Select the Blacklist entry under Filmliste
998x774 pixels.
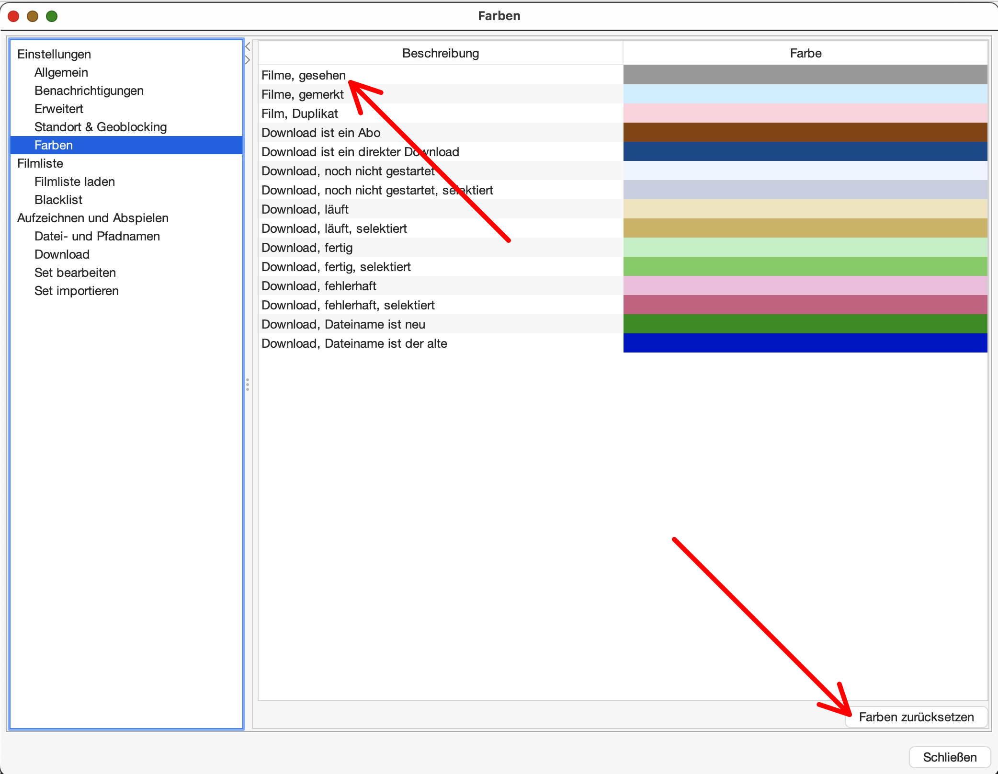coord(58,200)
